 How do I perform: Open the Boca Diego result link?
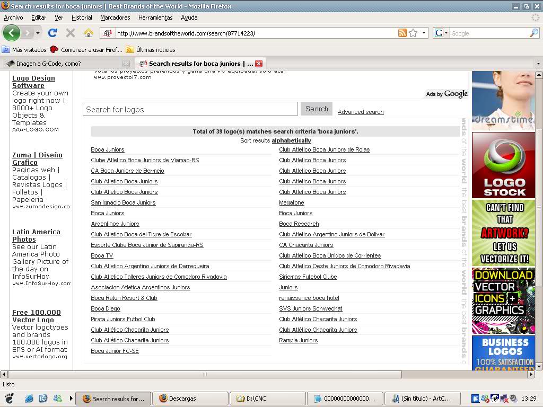click(106, 309)
